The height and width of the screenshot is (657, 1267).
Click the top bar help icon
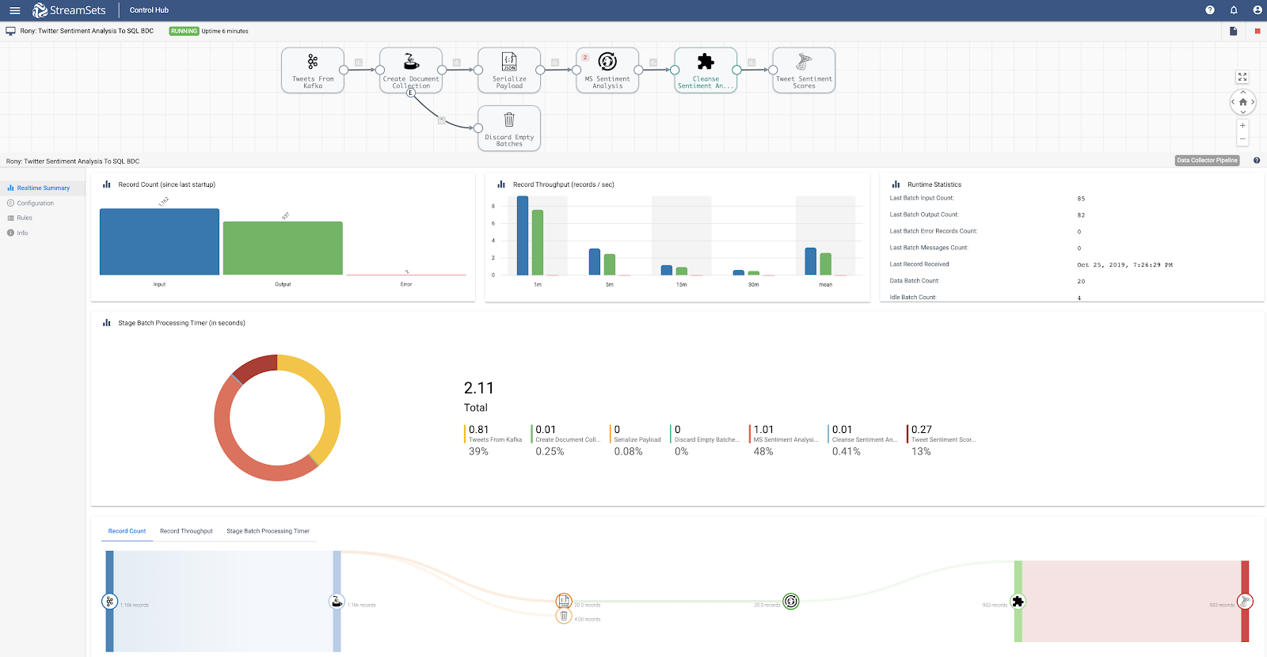tap(1209, 10)
